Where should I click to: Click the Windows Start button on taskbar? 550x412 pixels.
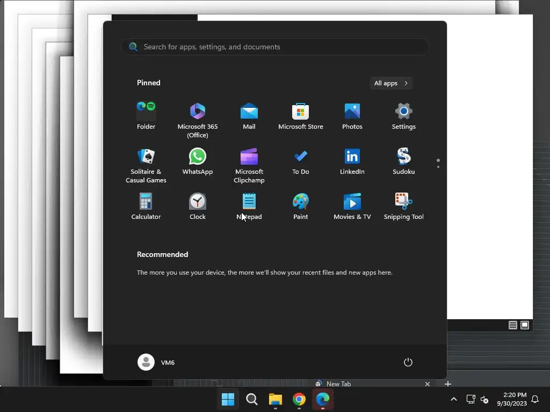(228, 399)
